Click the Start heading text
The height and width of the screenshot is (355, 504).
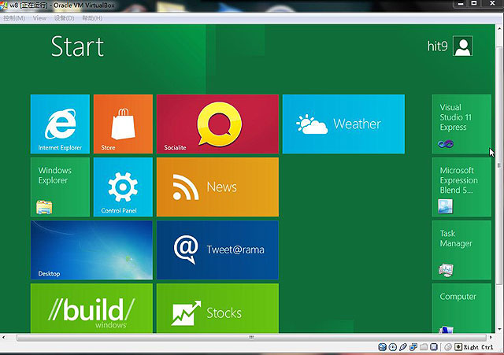77,46
